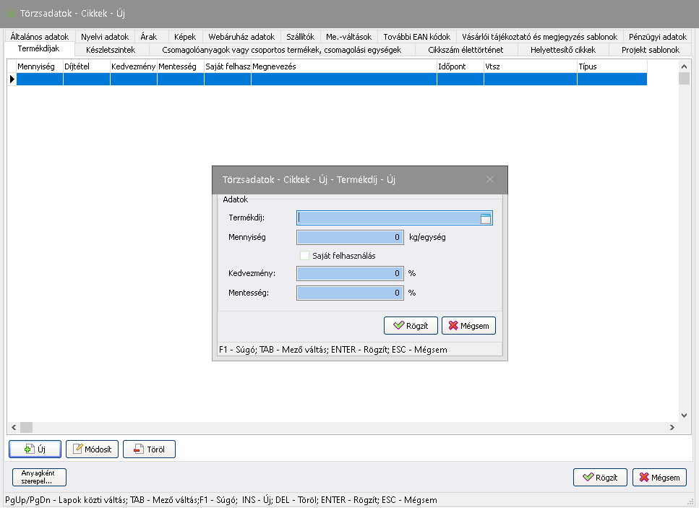699x508 pixels.
Task: Click the Töröl delete button
Action: tap(149, 449)
